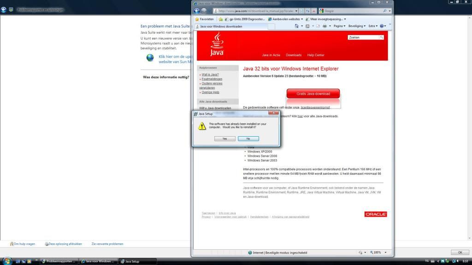Click the Home page icon in command bar

(x=296, y=26)
